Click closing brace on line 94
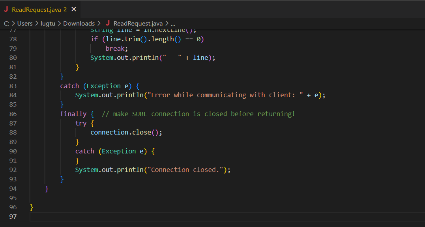Image resolution: width=425 pixels, height=227 pixels. click(47, 188)
